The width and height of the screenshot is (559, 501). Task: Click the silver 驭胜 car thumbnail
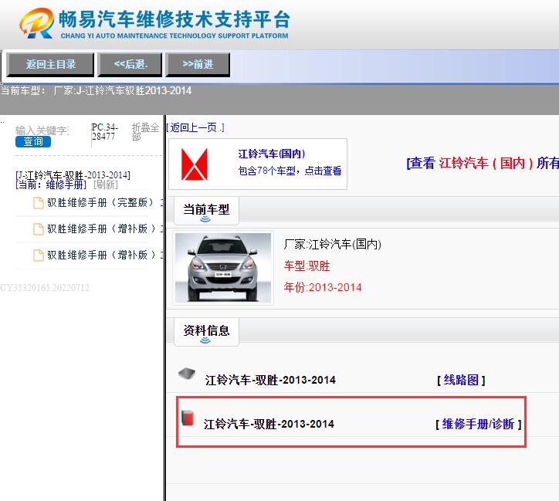click(223, 268)
